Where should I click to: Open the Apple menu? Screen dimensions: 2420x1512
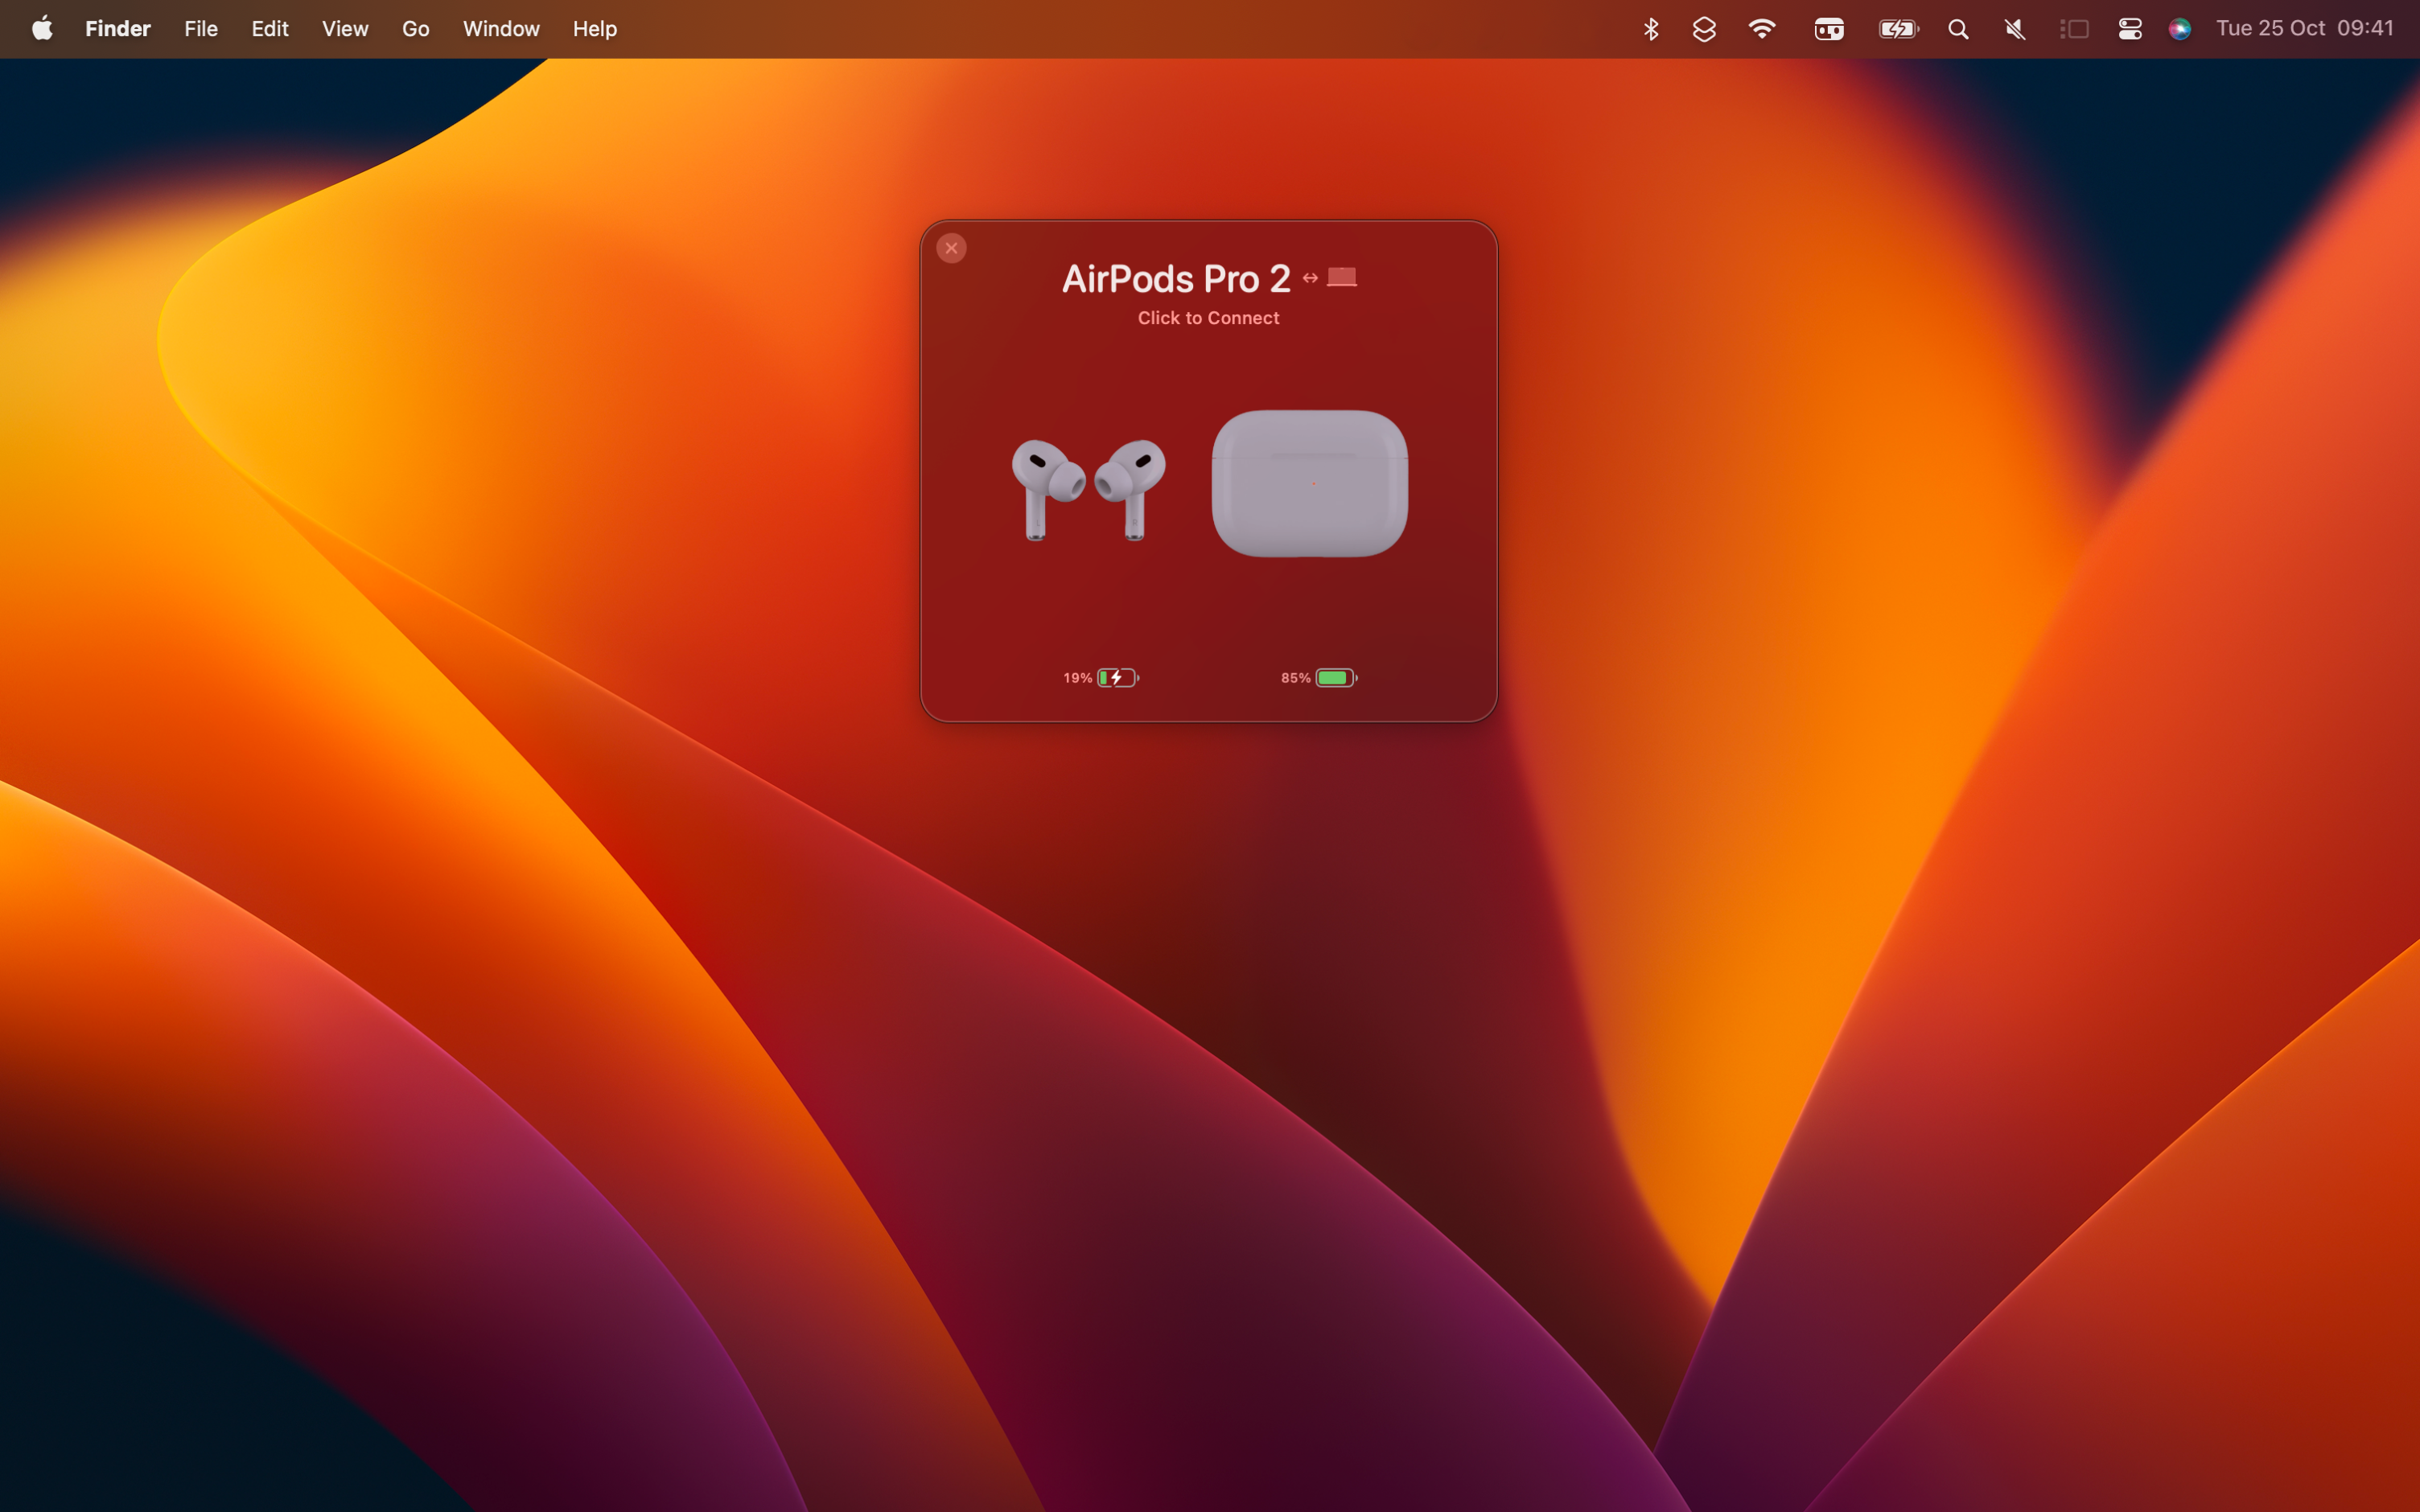coord(42,29)
